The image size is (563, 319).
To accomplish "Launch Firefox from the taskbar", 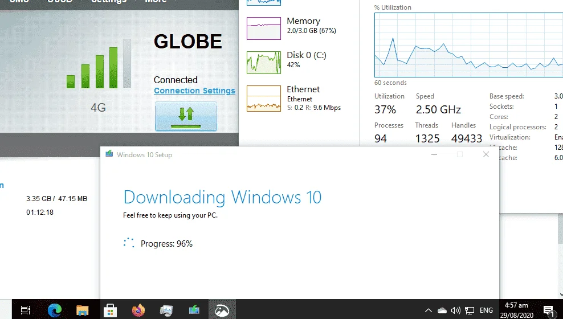I will pos(138,310).
